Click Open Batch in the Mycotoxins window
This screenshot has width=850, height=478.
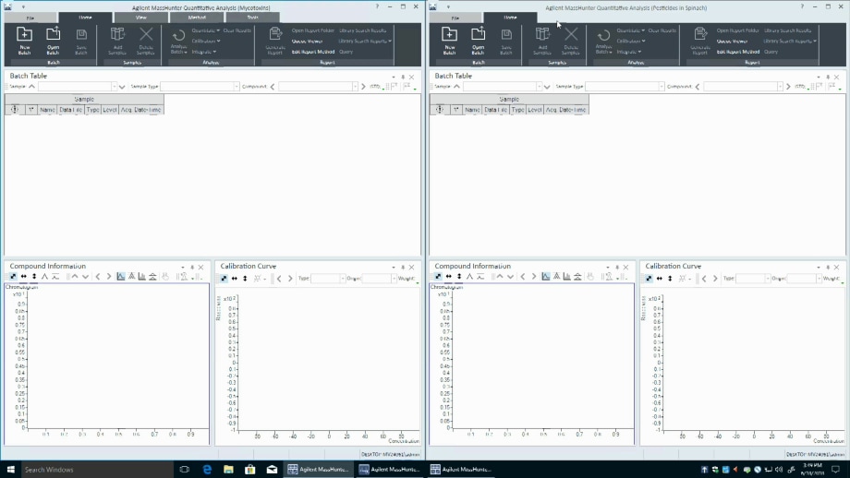tap(53, 40)
